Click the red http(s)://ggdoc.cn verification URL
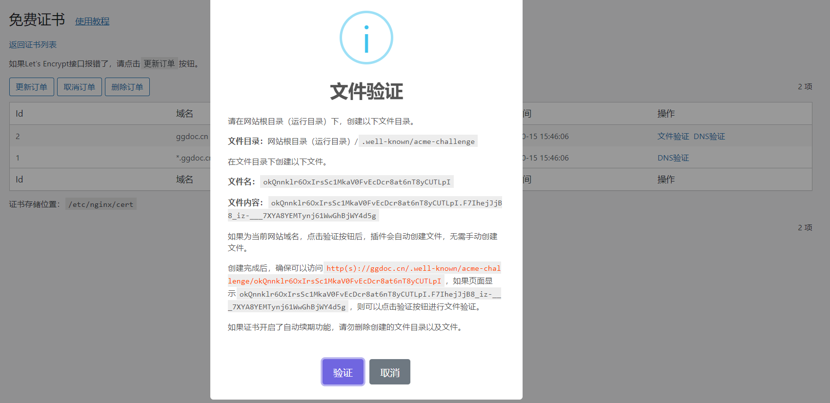Image resolution: width=830 pixels, height=403 pixels. 364,275
